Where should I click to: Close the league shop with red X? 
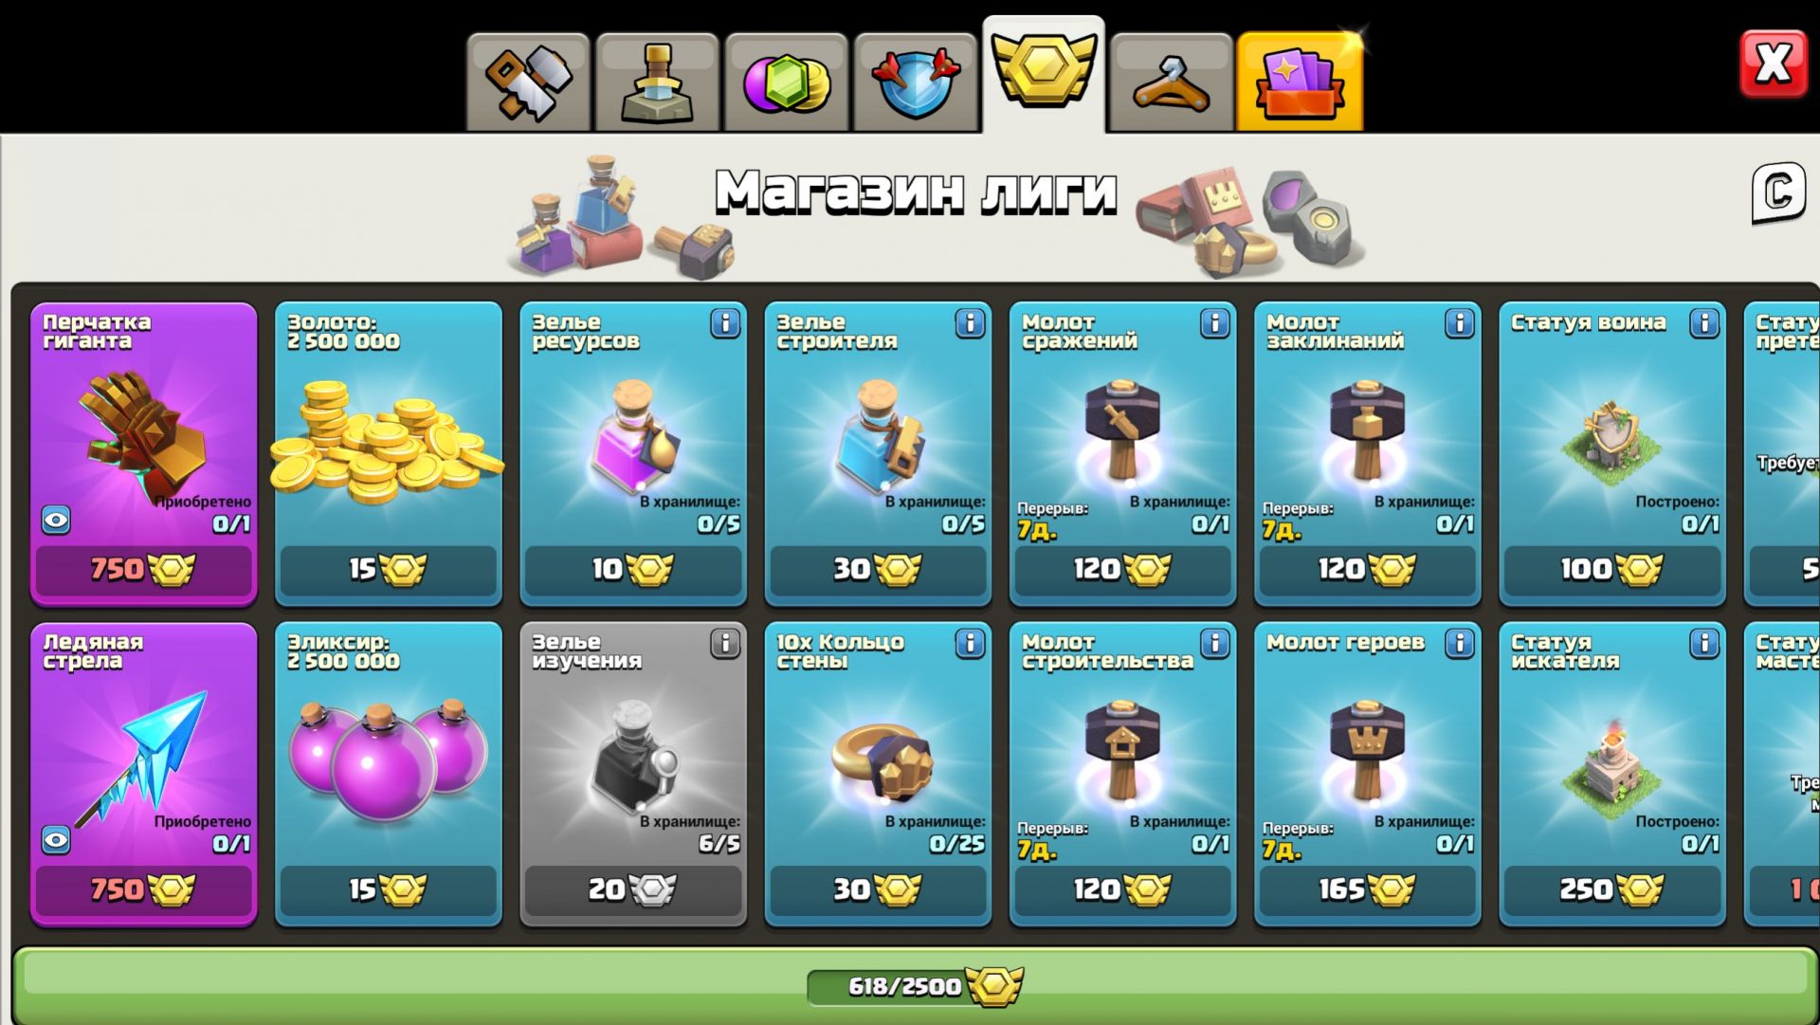click(x=1773, y=64)
